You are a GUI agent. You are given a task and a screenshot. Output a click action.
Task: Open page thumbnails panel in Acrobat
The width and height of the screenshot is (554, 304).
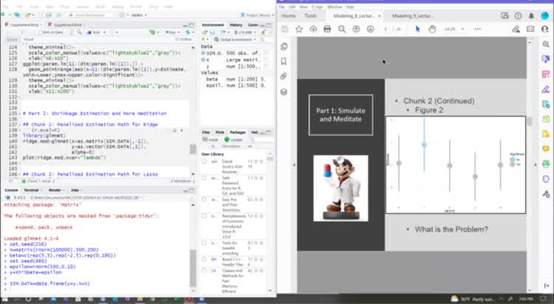pyautogui.click(x=283, y=47)
